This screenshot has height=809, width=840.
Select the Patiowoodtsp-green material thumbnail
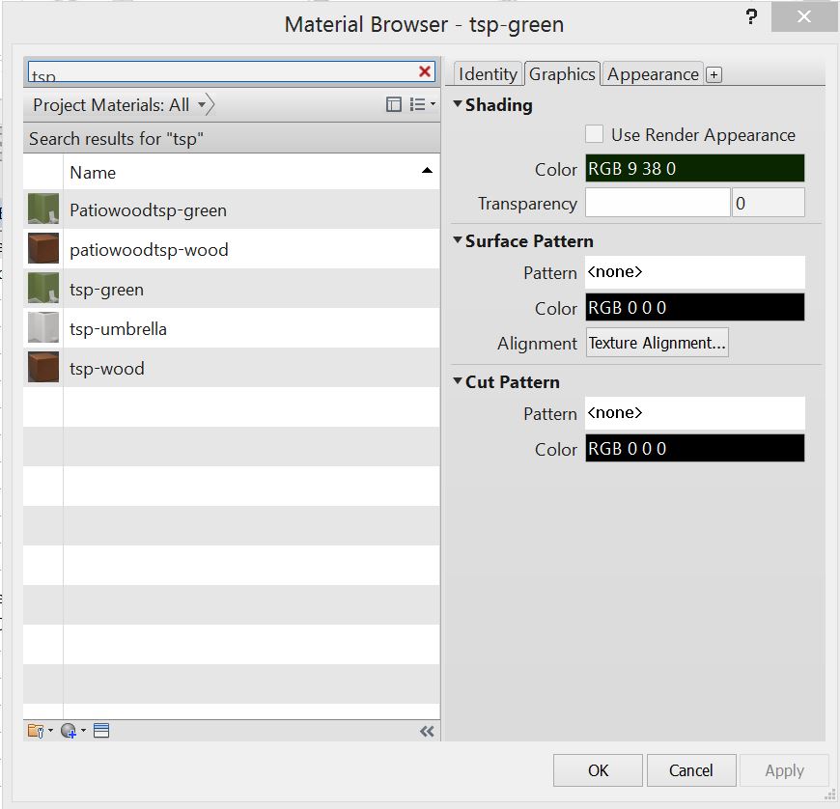click(43, 209)
